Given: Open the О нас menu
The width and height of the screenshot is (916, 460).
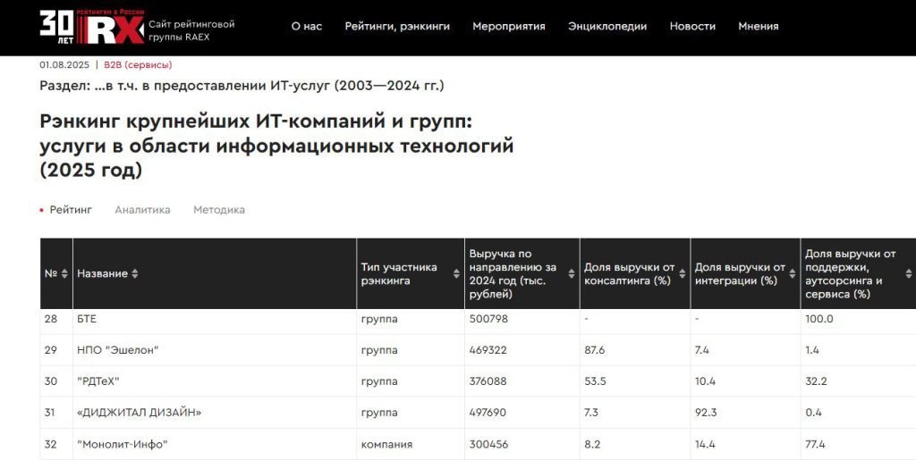Looking at the screenshot, I should [307, 26].
